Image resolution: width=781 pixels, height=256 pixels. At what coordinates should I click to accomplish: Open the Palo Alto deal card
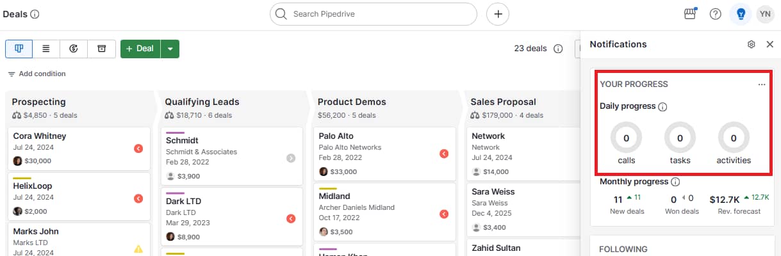tap(384, 154)
